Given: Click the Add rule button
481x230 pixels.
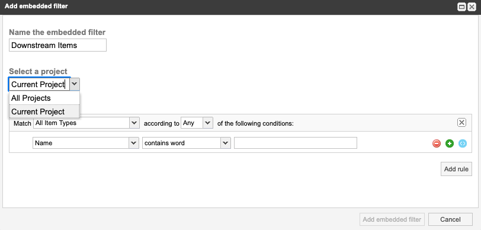Looking at the screenshot, I should click(x=456, y=169).
